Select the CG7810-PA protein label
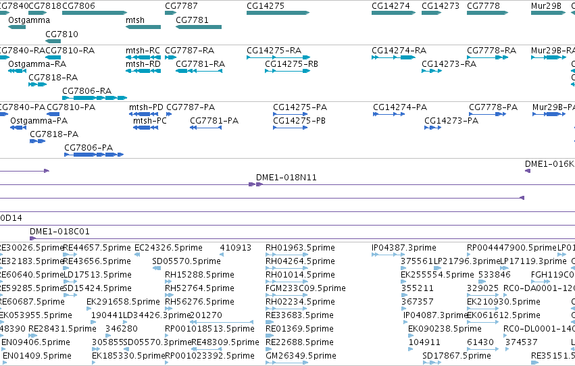The width and height of the screenshot is (575, 366). point(71,107)
